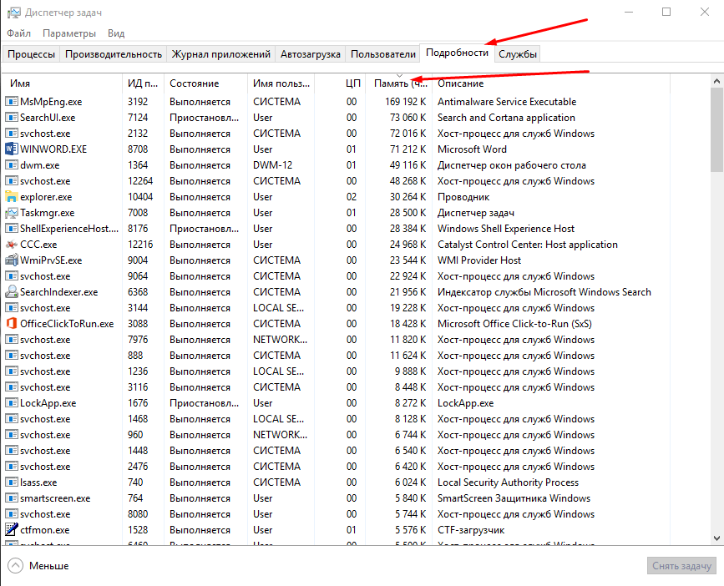Click the vertical scrollbar thumb
Screen dimensions: 724x586
[x=716, y=129]
